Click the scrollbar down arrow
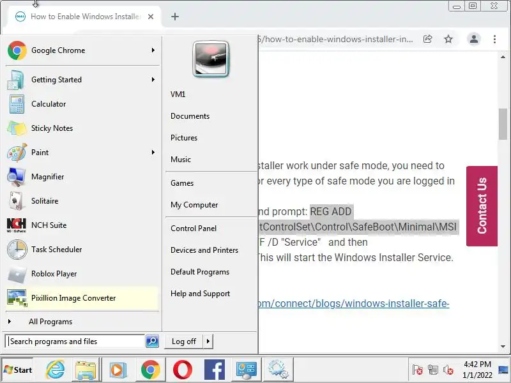 (x=503, y=347)
